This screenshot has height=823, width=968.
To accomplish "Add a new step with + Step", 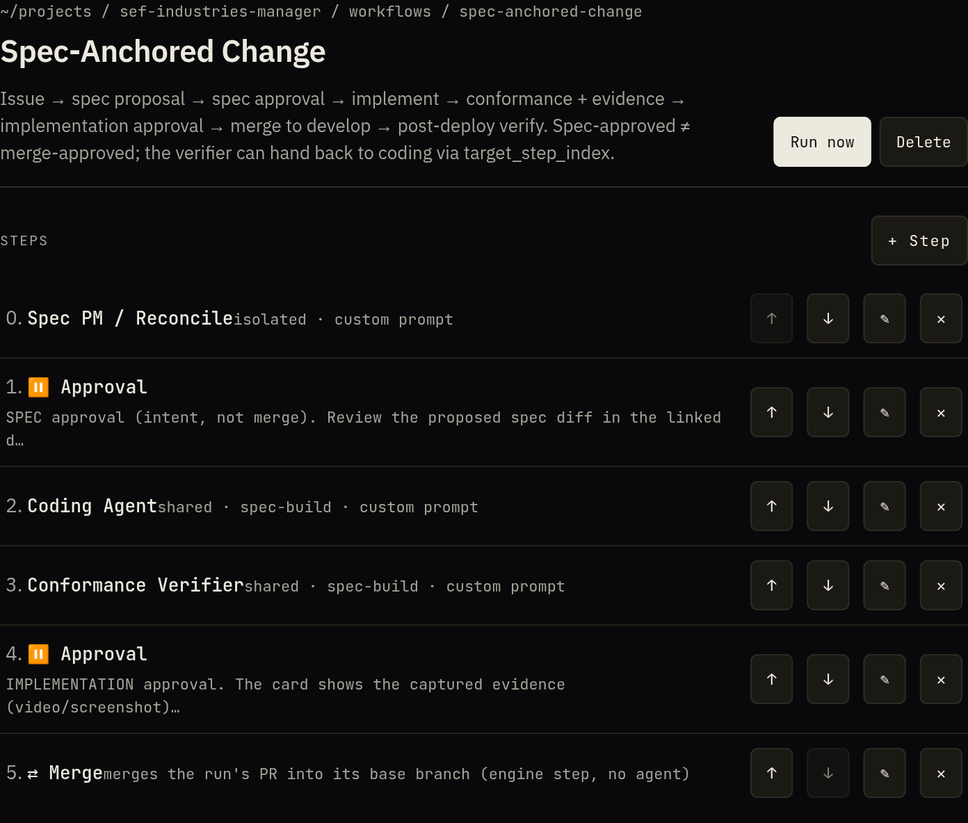I will click(x=919, y=241).
